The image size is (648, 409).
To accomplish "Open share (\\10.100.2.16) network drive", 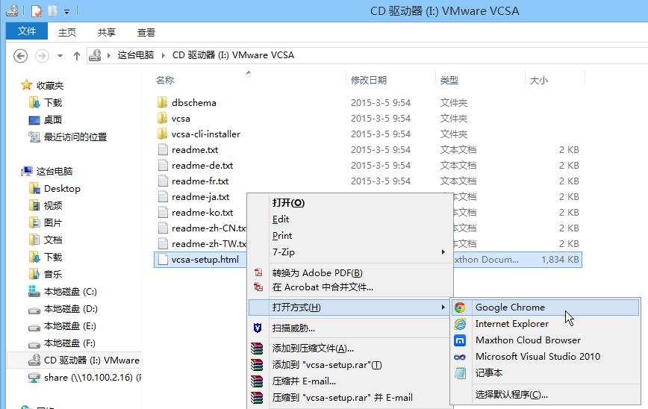I will click(92, 377).
